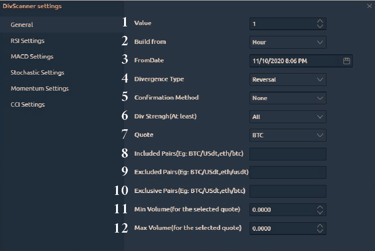375x251 pixels.
Task: Show Momentum Settings page
Action: click(40, 88)
